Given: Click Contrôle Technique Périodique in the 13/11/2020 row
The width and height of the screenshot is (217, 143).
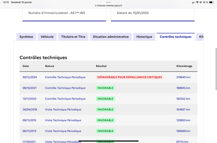Looking at the screenshot, I should pyautogui.click(x=65, y=99).
